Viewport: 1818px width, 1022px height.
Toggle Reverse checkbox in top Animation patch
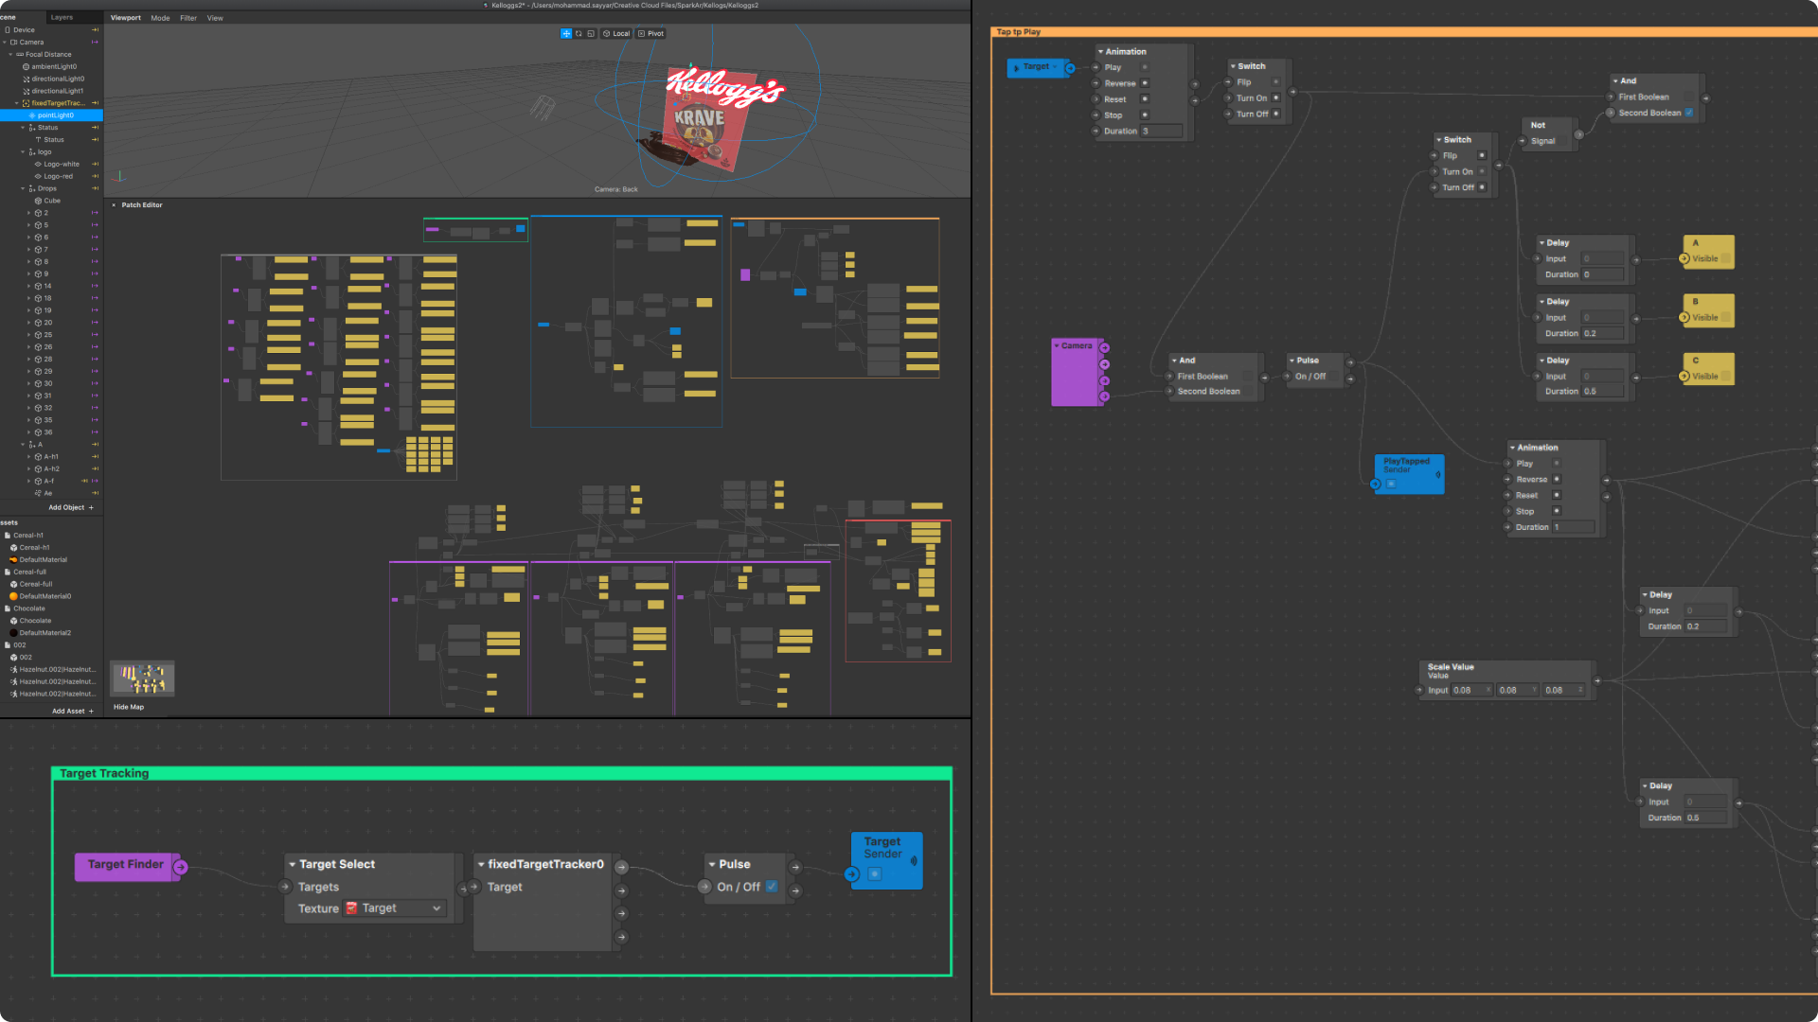[x=1145, y=83]
